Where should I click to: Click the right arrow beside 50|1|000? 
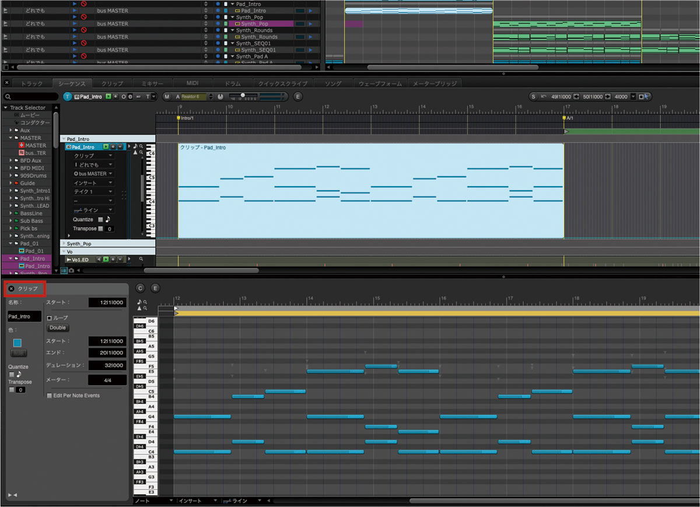click(607, 97)
